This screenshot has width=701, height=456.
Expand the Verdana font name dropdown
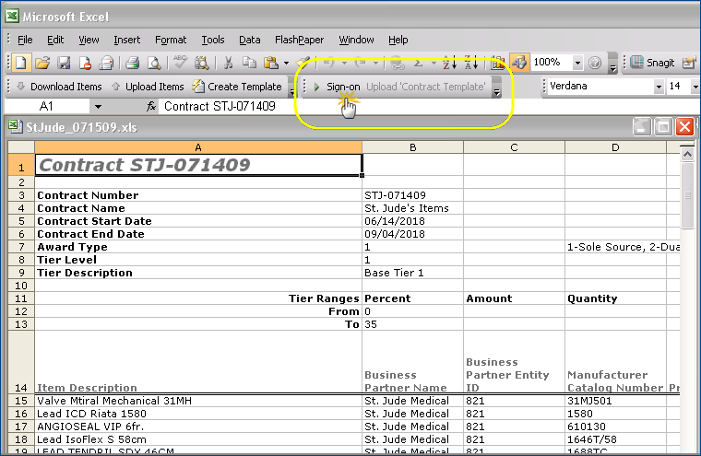[659, 87]
